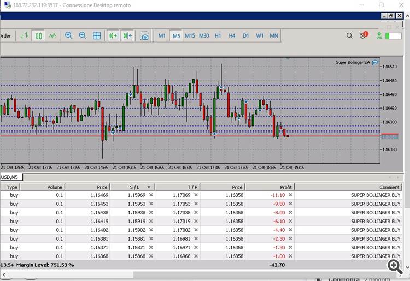
Task: Remove take profit 1.16968
Action: tap(196, 256)
